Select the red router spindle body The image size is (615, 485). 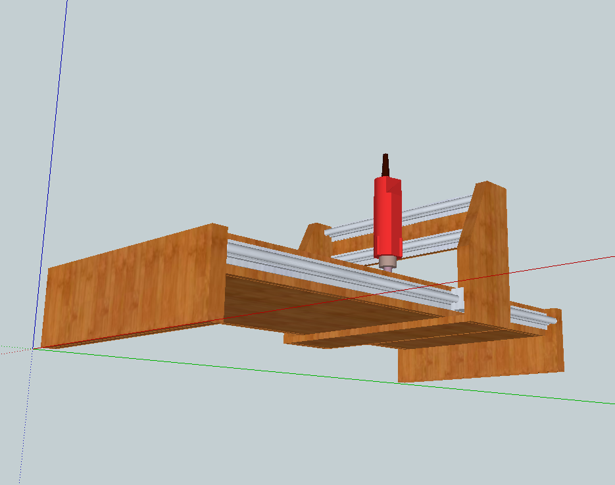(387, 218)
